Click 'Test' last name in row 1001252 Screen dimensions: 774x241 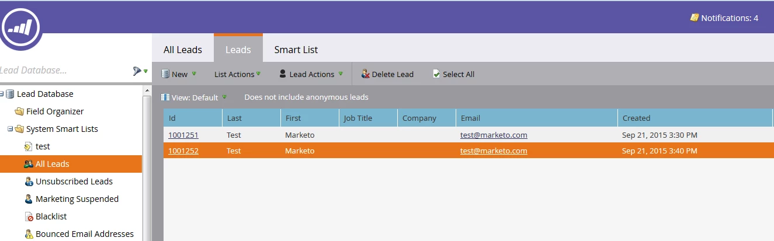pyautogui.click(x=234, y=151)
